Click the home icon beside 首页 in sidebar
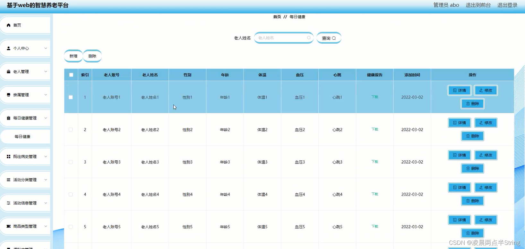Image resolution: width=525 pixels, height=249 pixels. [x=9, y=25]
